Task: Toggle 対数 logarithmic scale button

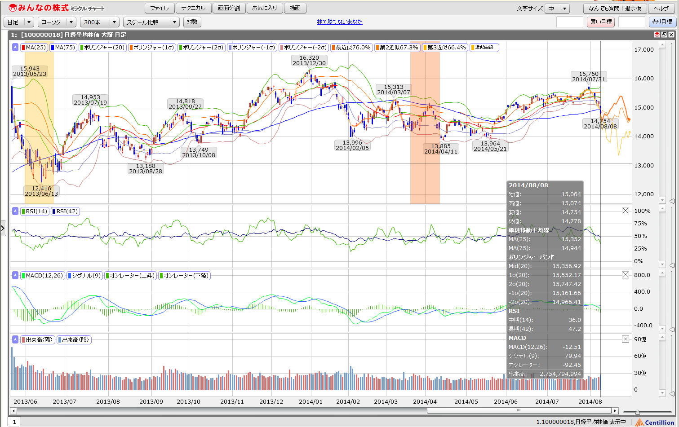Action: point(192,22)
